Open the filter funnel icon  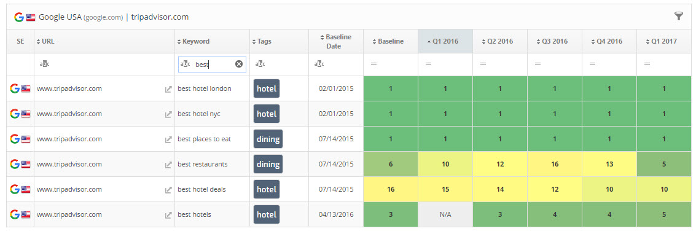click(x=679, y=17)
